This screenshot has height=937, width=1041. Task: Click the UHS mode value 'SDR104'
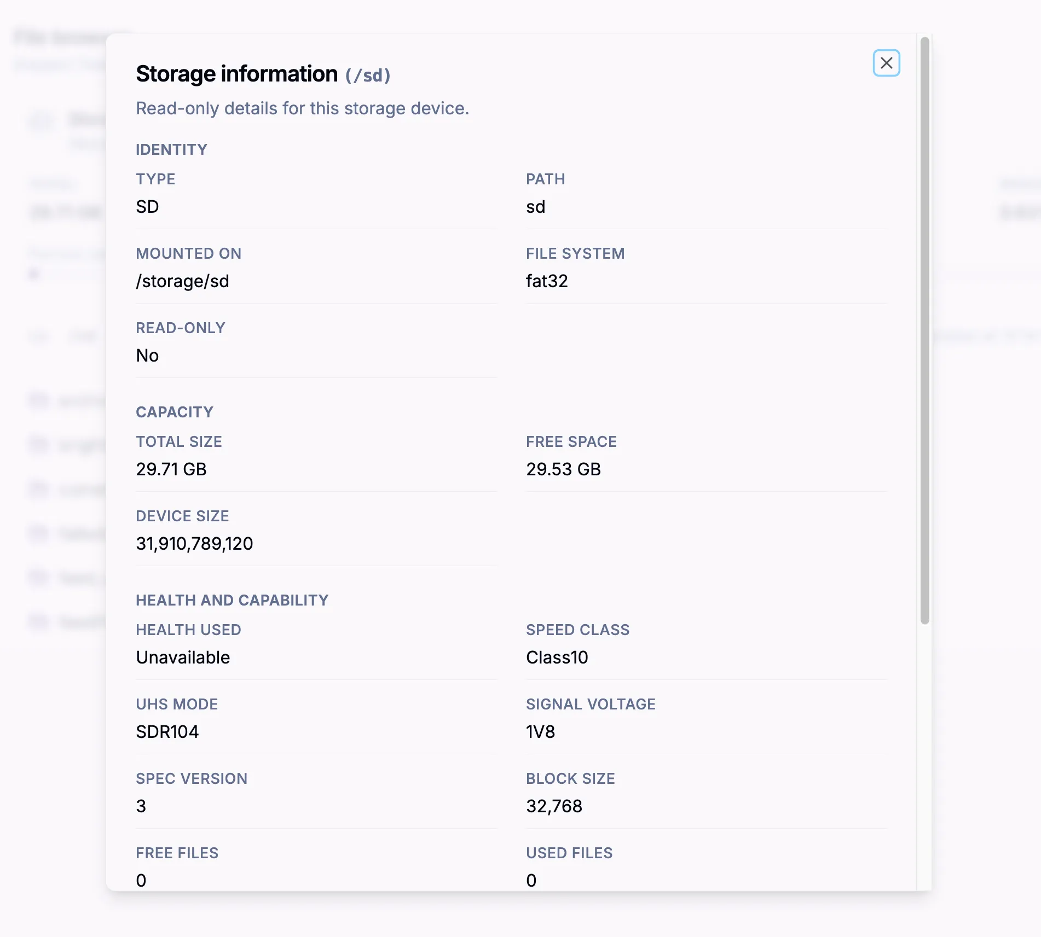coord(167,732)
